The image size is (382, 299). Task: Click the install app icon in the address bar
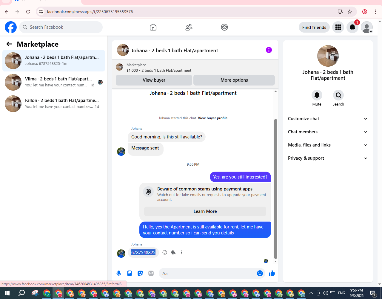coord(340,12)
